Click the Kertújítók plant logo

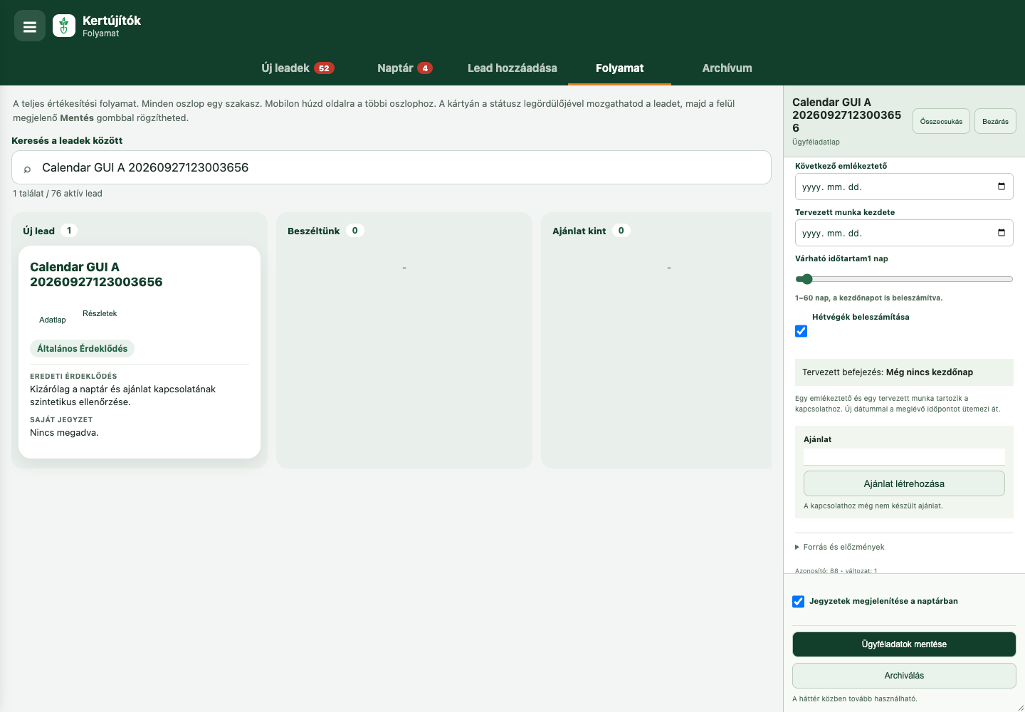pyautogui.click(x=64, y=26)
